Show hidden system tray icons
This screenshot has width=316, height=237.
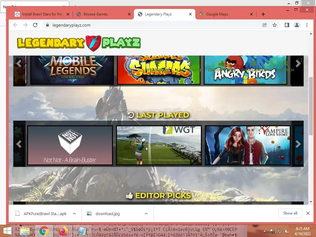[264, 231]
